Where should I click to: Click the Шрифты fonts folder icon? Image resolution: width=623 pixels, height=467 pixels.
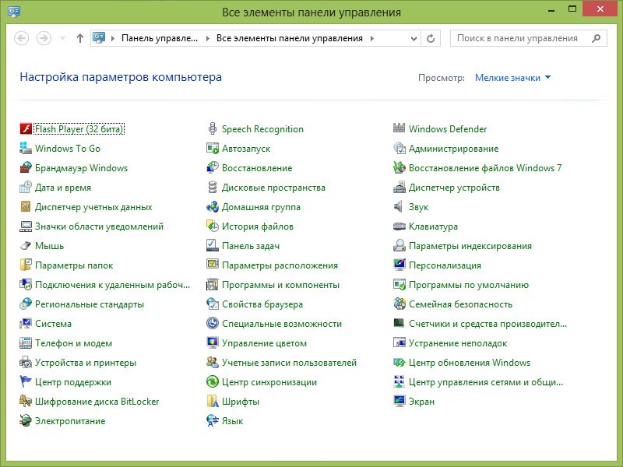coord(213,401)
